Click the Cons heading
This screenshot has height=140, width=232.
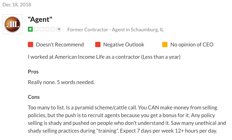[x=34, y=97]
